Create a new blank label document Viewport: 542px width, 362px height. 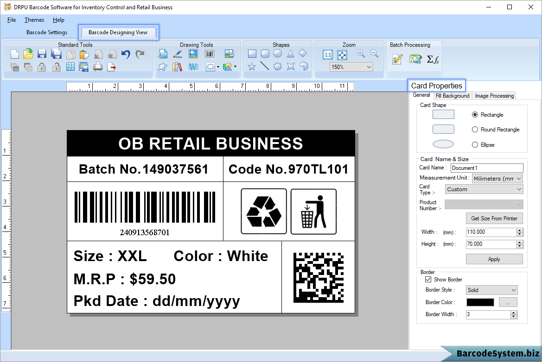pyautogui.click(x=14, y=54)
